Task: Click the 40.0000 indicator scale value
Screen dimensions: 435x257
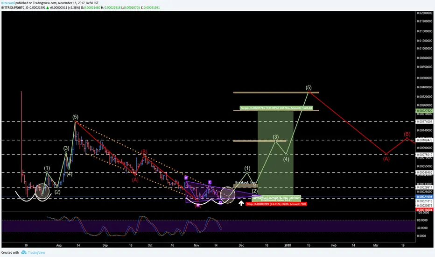Action: (x=423, y=228)
